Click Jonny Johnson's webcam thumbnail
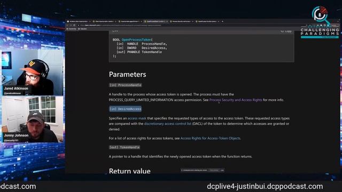The width and height of the screenshot is (342, 192). point(32,119)
